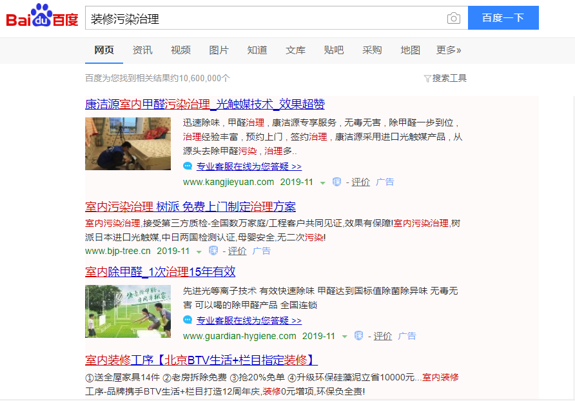Switch to the 知道 tab
The width and height of the screenshot is (575, 401).
click(x=257, y=50)
